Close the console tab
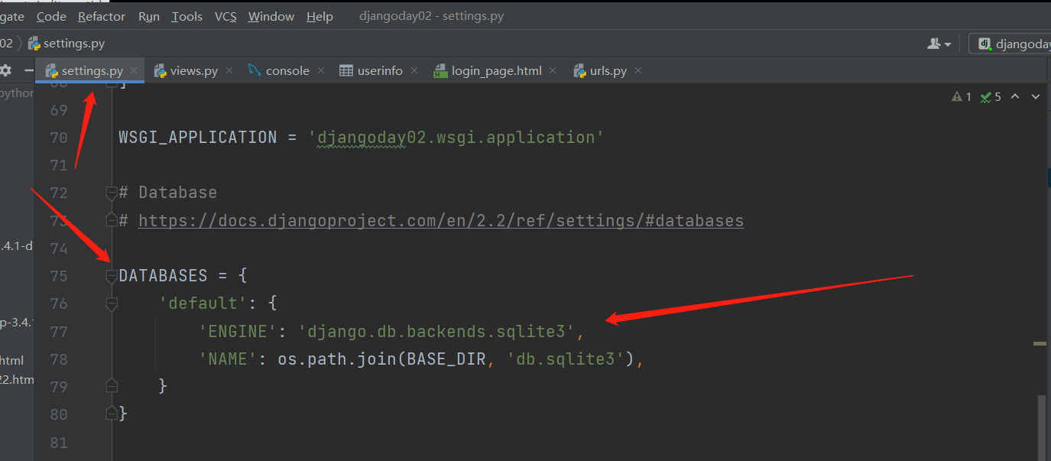The height and width of the screenshot is (461, 1051). pos(321,70)
